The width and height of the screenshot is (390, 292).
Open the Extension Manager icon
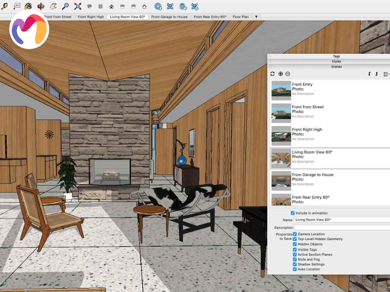tap(195, 6)
